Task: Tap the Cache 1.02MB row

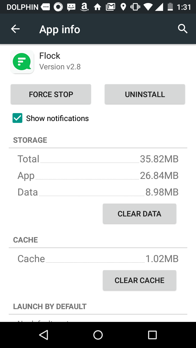Action: click(x=98, y=259)
